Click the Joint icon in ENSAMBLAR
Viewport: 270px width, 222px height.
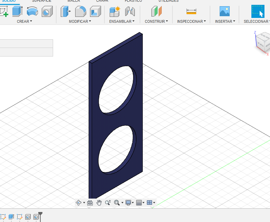(x=130, y=11)
